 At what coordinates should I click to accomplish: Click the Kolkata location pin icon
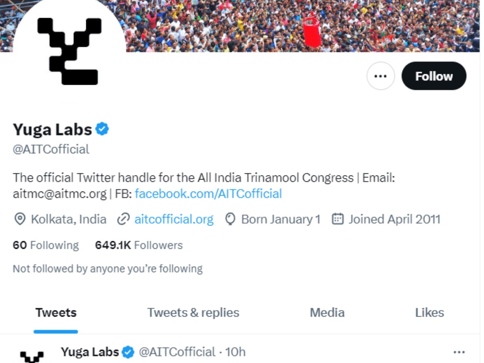[19, 219]
